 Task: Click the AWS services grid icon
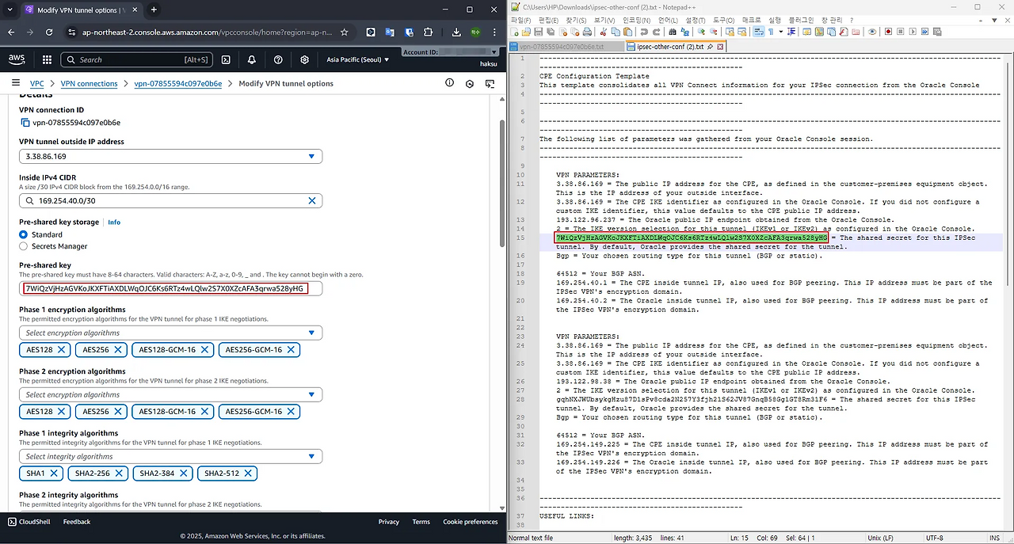point(47,59)
